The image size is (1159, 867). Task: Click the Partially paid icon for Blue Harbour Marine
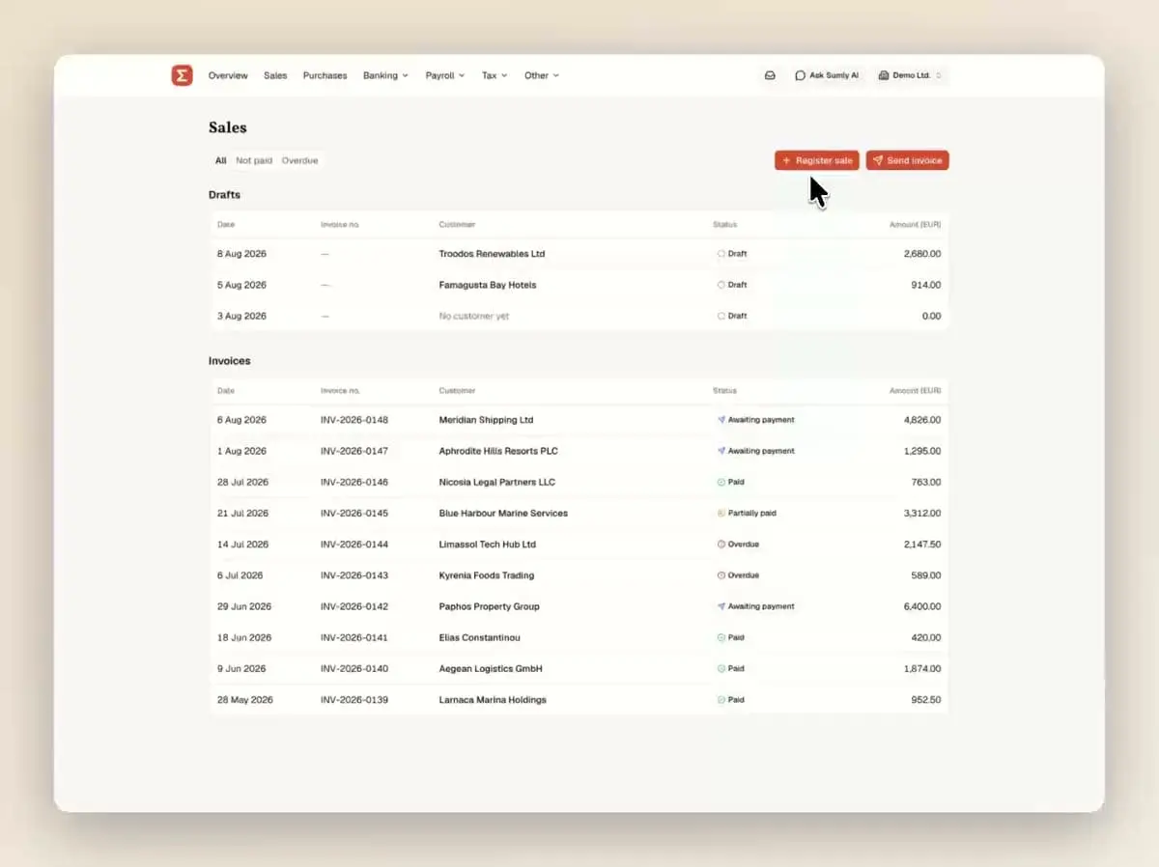721,514
